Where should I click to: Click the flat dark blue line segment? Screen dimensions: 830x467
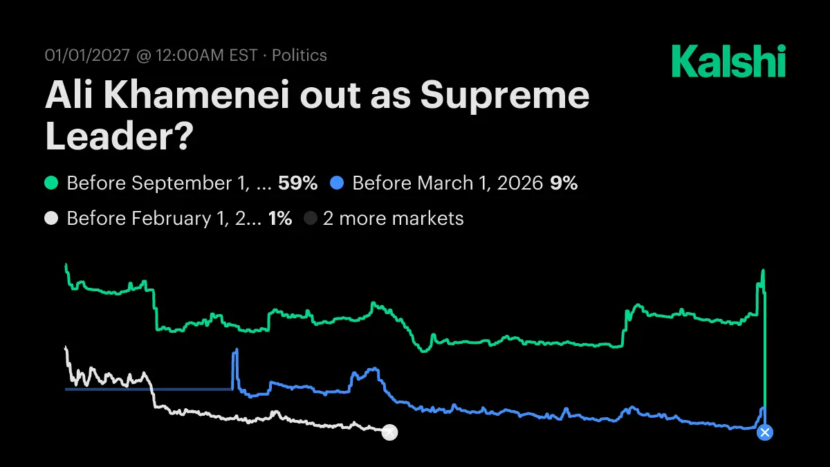point(148,390)
